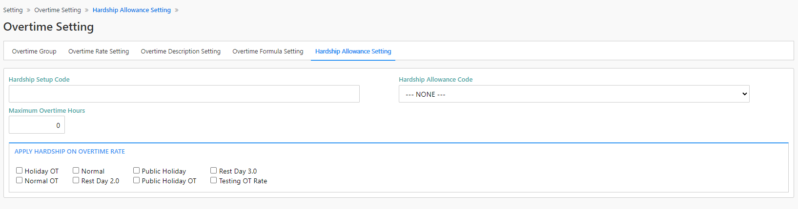
Task: Enable the Normal OT checkbox
Action: pyautogui.click(x=20, y=180)
